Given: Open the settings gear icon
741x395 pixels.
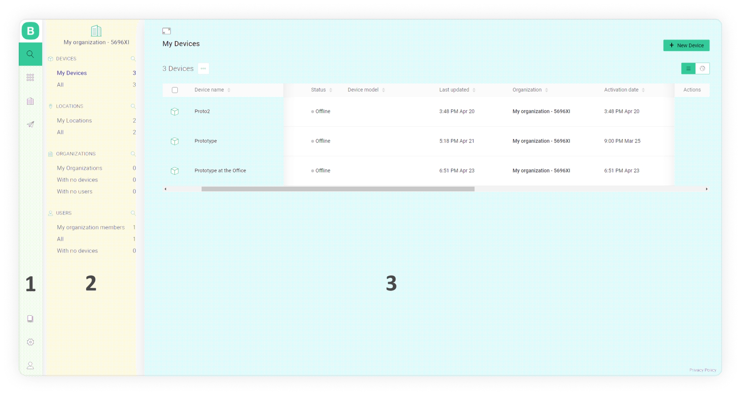Looking at the screenshot, I should [30, 342].
